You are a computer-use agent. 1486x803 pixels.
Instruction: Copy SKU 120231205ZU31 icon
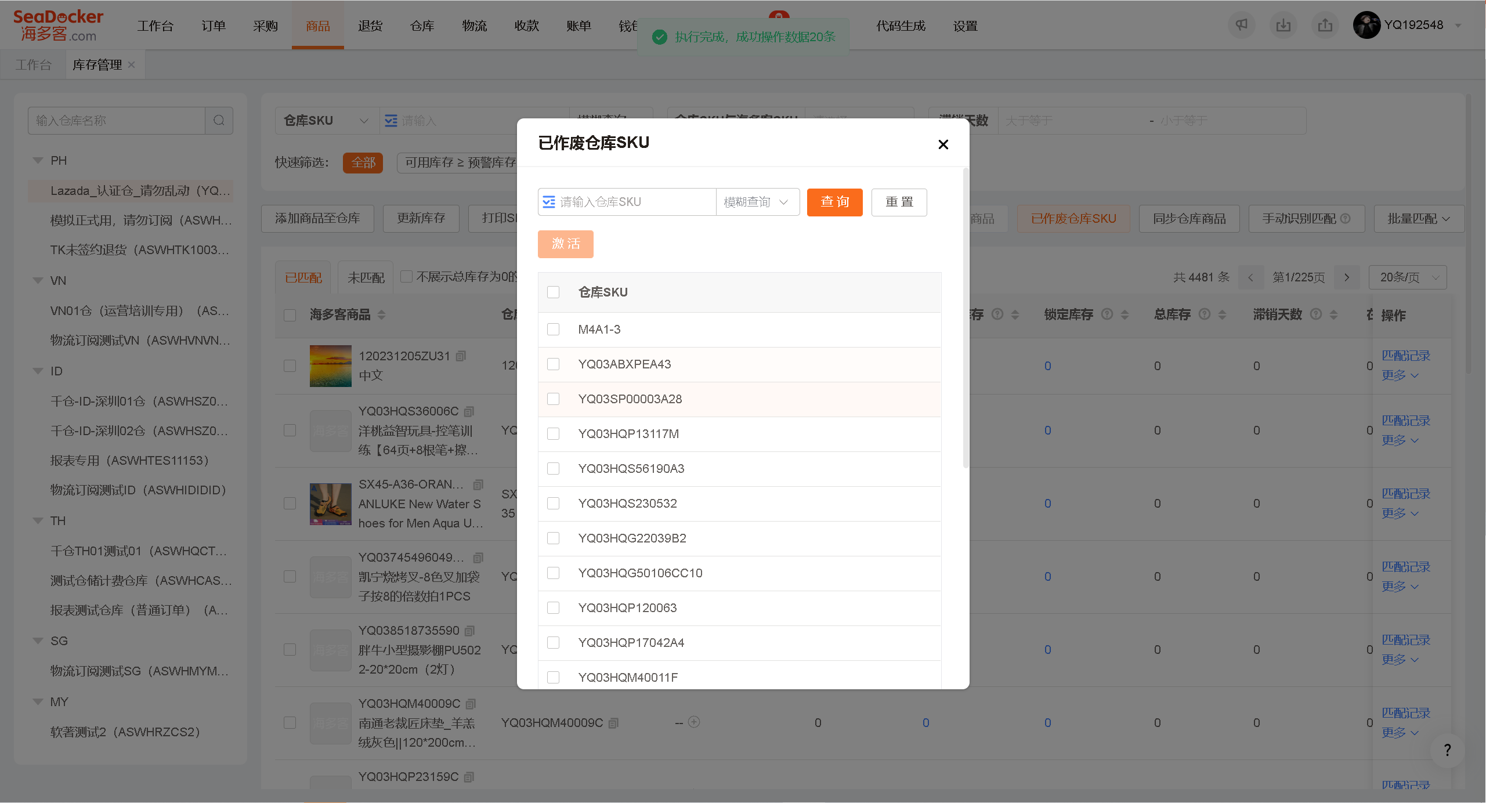point(461,356)
